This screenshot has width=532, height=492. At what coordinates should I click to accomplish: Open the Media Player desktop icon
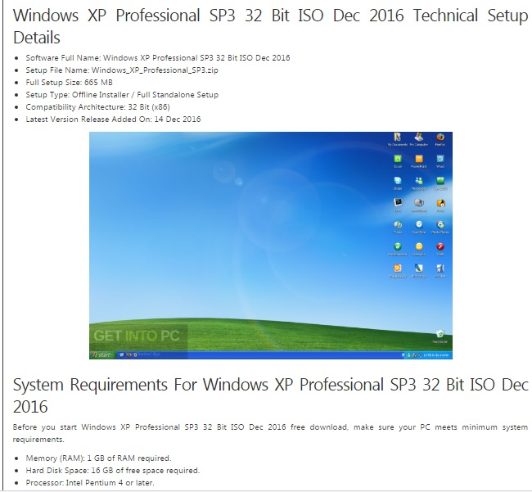tap(440, 228)
